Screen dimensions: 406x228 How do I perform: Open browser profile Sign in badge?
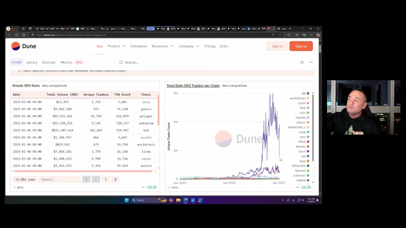(12, 28)
